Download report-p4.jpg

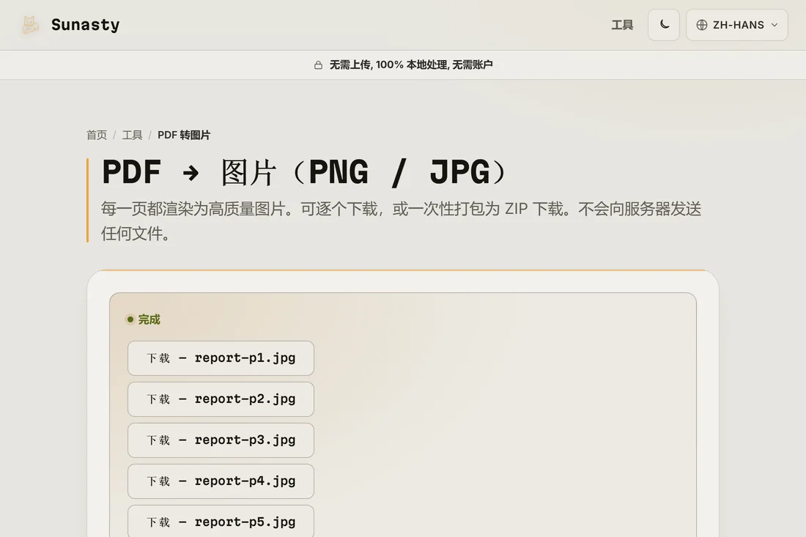click(x=221, y=481)
